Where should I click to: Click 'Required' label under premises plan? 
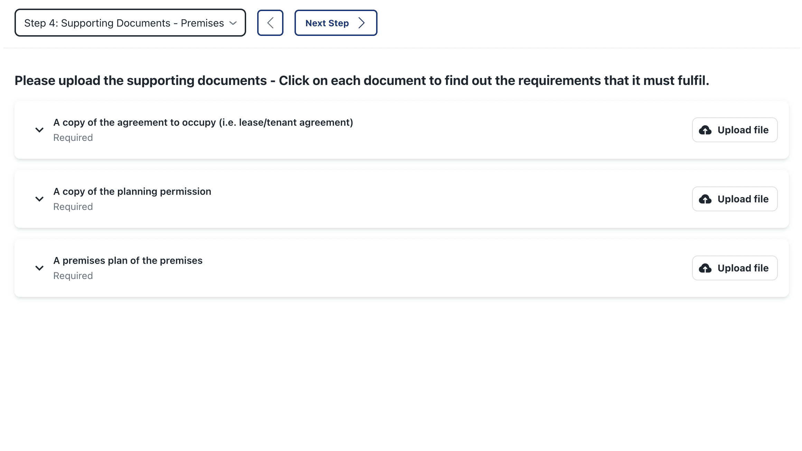pos(73,276)
